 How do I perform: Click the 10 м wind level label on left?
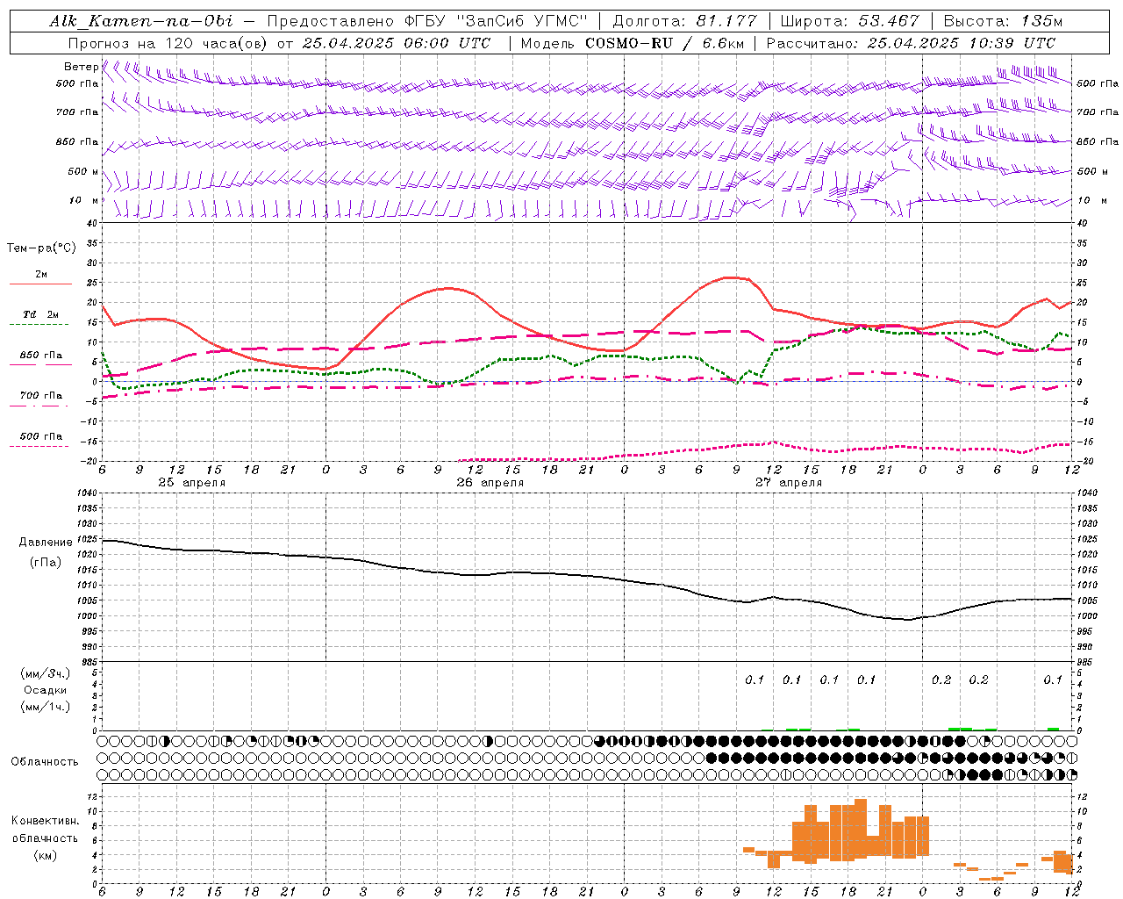coord(83,200)
